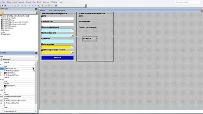Open the Window menu

(x=54, y=2)
